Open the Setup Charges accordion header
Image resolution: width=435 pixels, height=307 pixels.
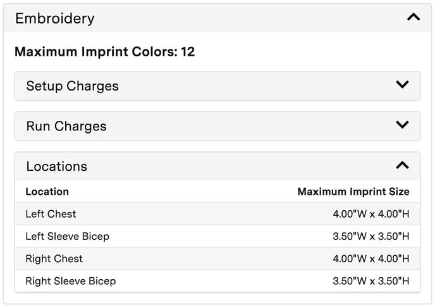tap(73, 86)
